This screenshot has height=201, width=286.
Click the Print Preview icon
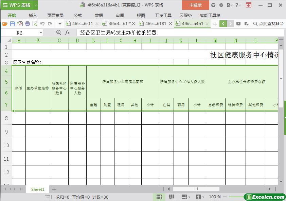pyautogui.click(x=35, y=24)
